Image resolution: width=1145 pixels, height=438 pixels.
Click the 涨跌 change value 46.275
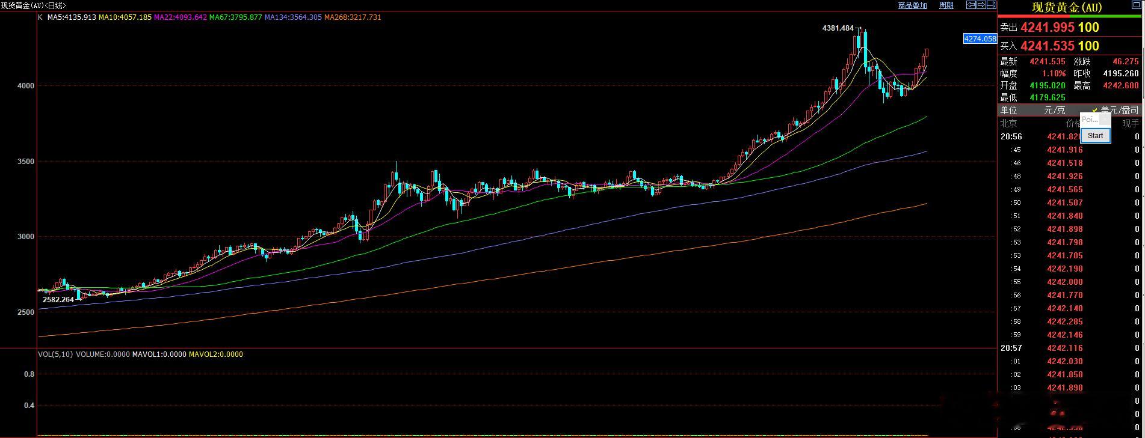(1126, 61)
